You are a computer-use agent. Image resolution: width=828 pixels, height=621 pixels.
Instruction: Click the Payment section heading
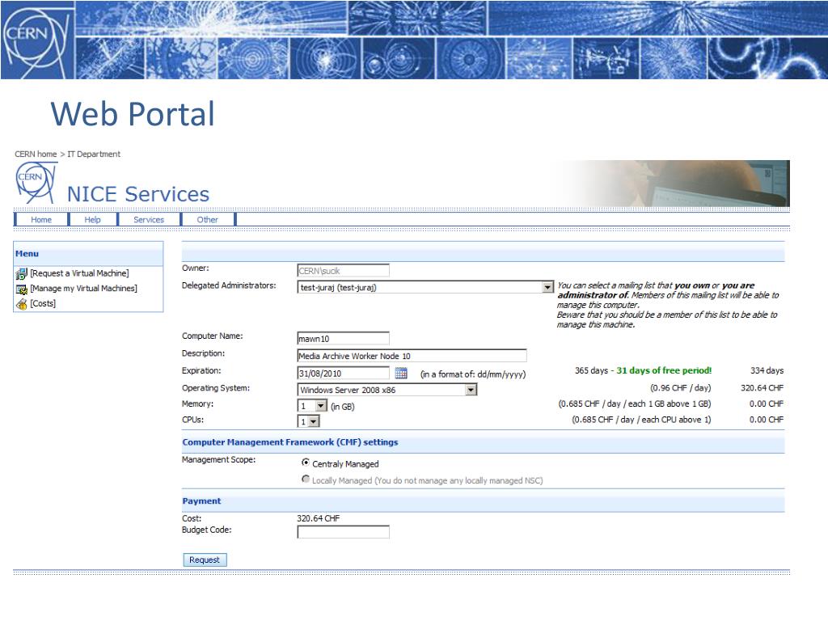click(201, 501)
